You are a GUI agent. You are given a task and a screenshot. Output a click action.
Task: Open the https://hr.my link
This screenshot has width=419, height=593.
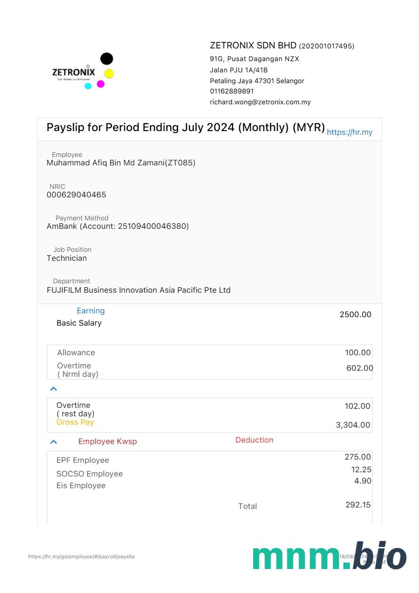pos(349,132)
